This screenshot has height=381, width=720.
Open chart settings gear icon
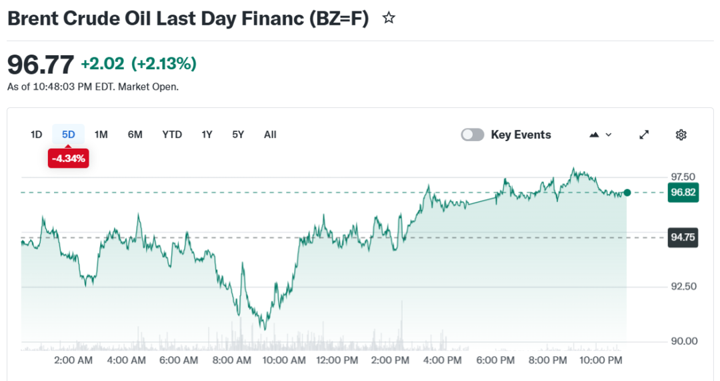[x=681, y=135]
